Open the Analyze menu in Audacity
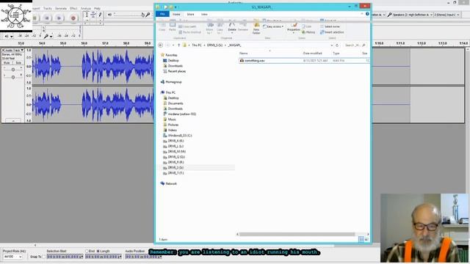Screen dimensions: 470x264 86,8
